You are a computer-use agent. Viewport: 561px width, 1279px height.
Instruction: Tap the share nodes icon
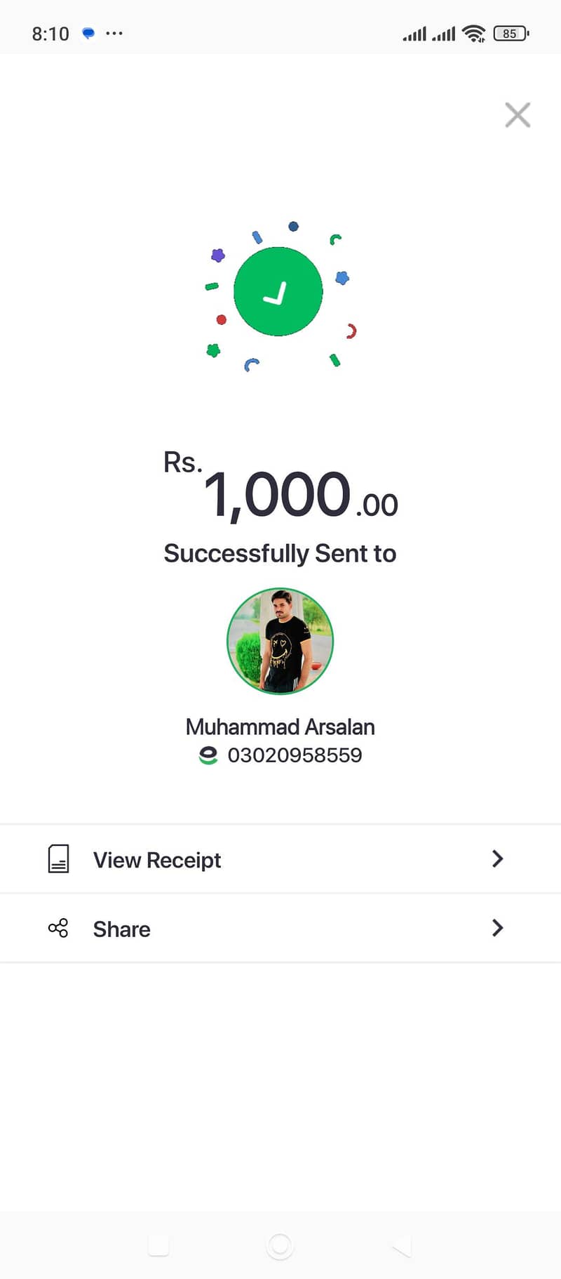[58, 928]
